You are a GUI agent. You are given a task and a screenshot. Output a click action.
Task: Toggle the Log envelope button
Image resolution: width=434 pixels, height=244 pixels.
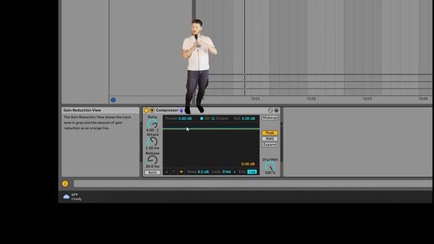[x=252, y=171]
